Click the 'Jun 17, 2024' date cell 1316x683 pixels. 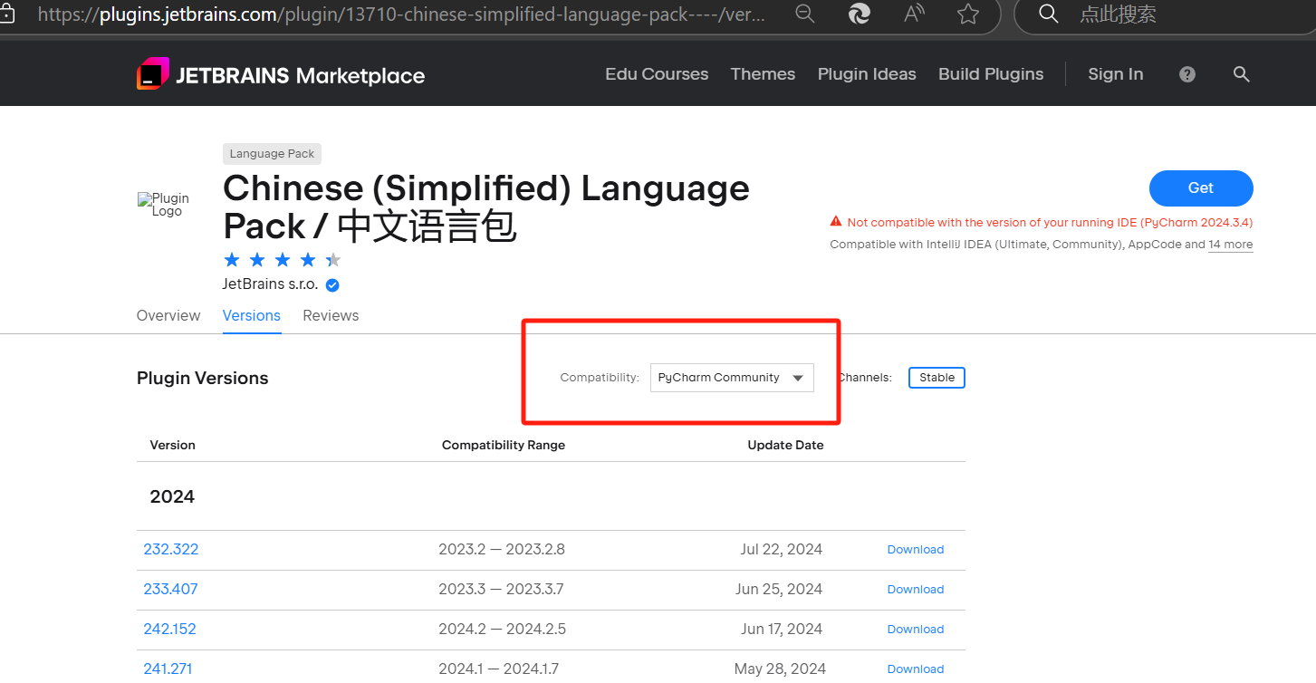click(782, 629)
